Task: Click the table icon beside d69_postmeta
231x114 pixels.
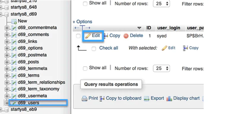Action: click(14, 55)
